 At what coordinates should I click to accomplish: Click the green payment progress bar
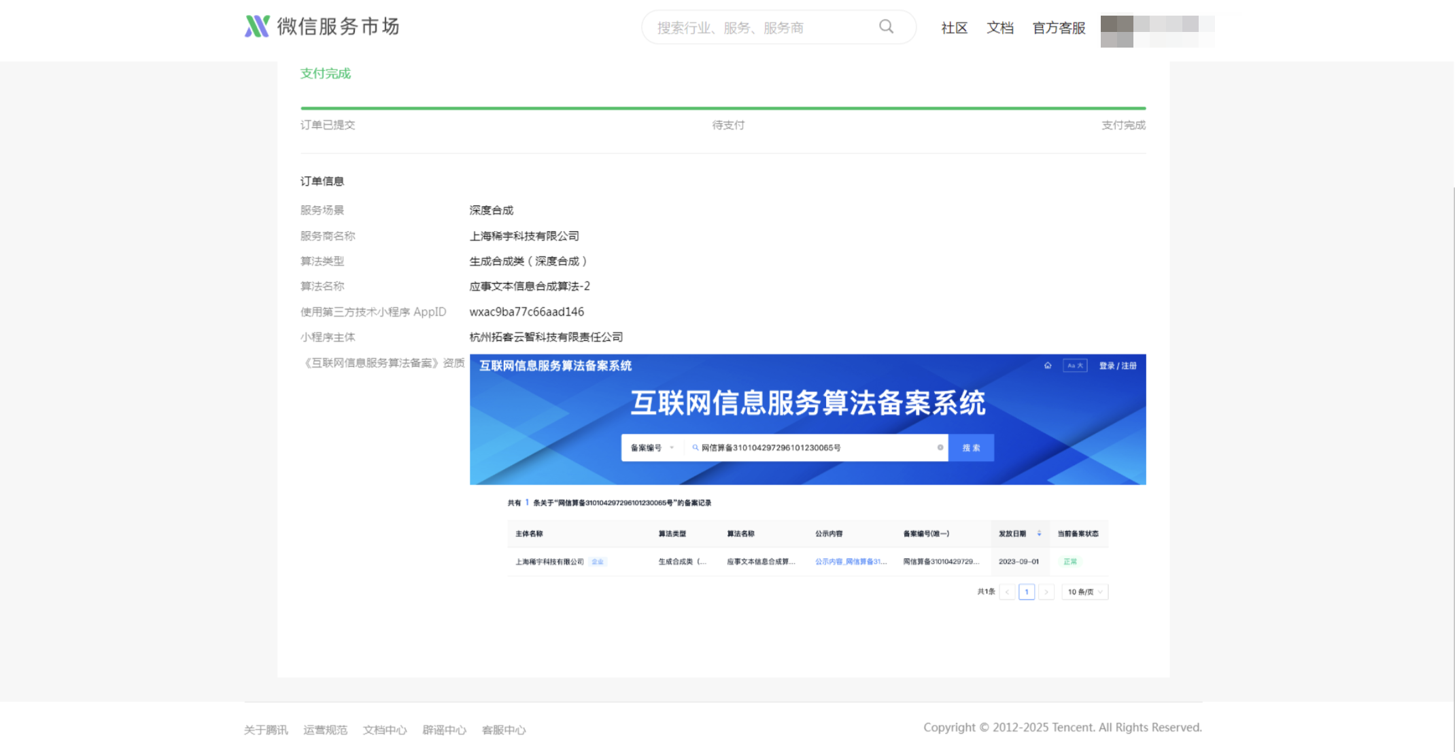tap(723, 108)
